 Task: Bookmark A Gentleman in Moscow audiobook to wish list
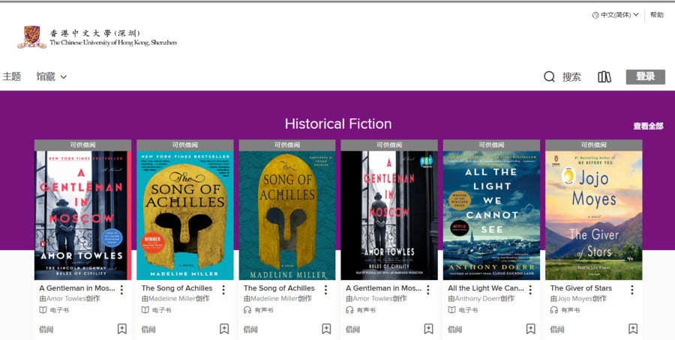pos(428,329)
